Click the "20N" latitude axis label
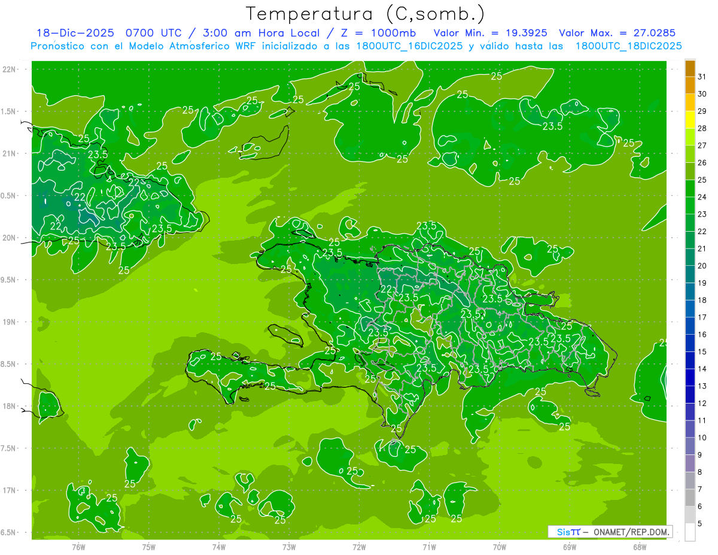 [9, 238]
